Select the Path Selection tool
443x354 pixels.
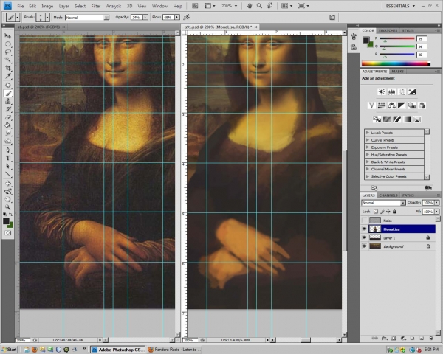click(7, 166)
